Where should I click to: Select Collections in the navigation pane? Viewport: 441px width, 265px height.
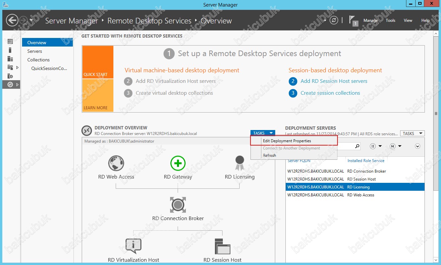(x=39, y=60)
